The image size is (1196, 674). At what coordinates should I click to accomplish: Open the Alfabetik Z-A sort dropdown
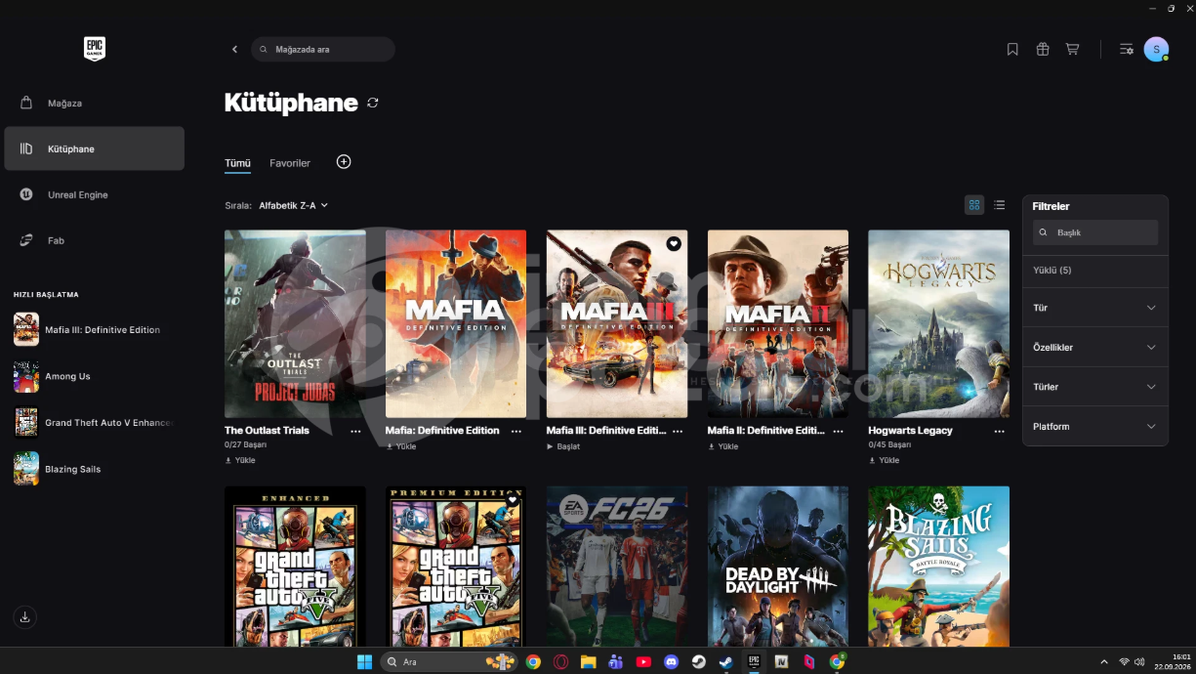coord(293,205)
